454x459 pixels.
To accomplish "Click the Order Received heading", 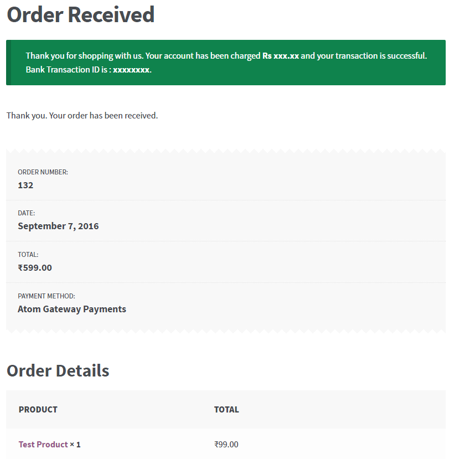I will [x=80, y=15].
